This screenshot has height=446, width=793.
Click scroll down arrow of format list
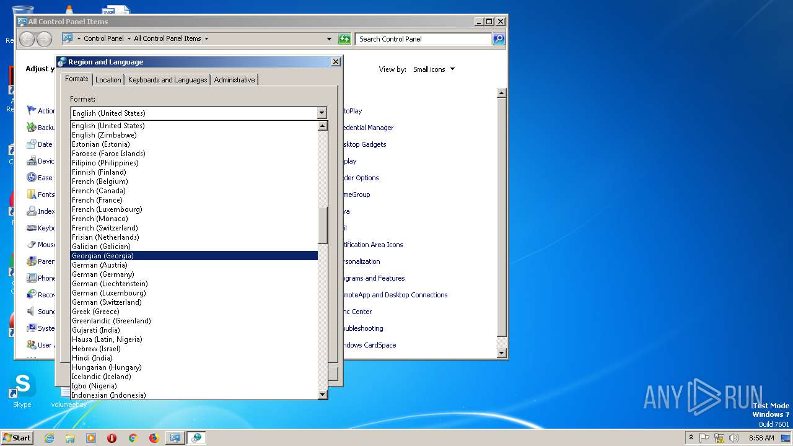tap(322, 395)
